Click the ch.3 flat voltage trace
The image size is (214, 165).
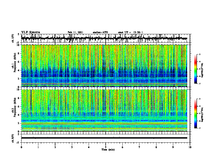tap(104, 138)
